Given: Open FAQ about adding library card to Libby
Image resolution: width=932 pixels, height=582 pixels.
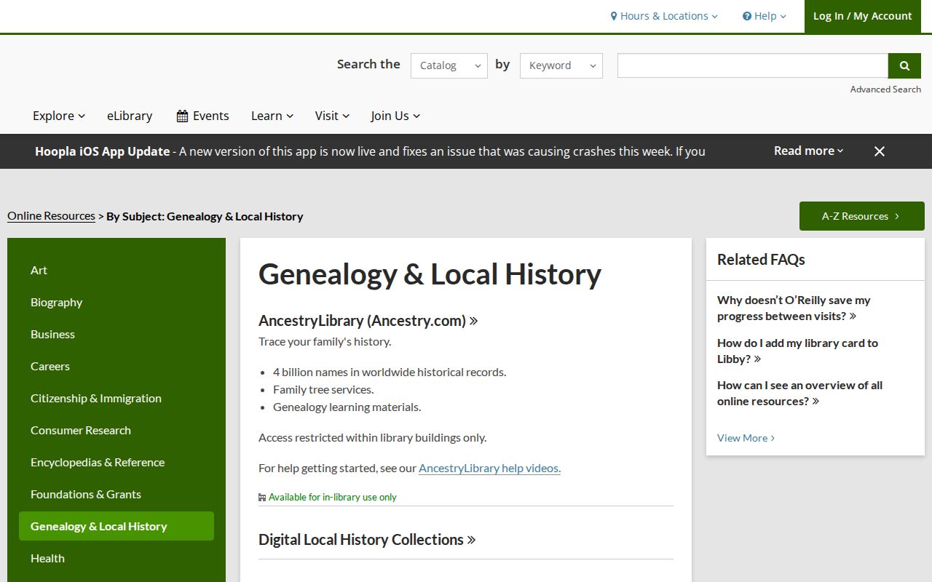Looking at the screenshot, I should (x=797, y=351).
